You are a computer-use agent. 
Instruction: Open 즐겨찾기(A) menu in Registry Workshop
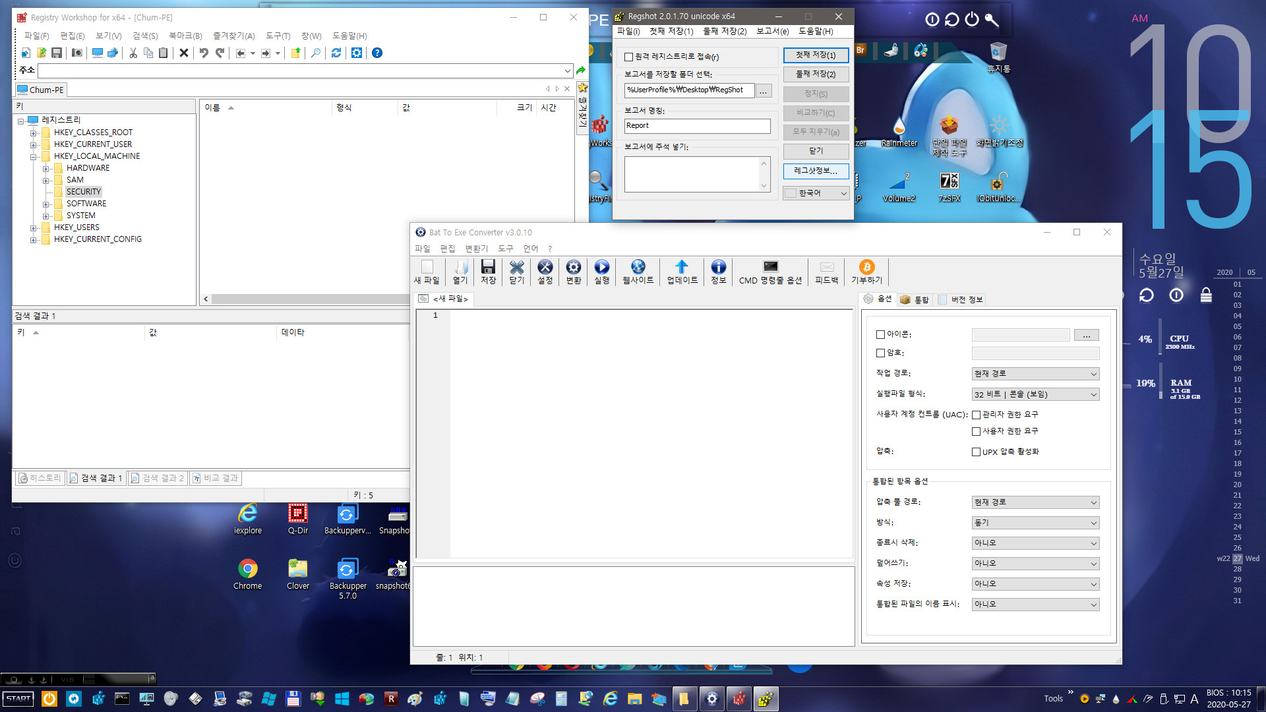pyautogui.click(x=233, y=36)
